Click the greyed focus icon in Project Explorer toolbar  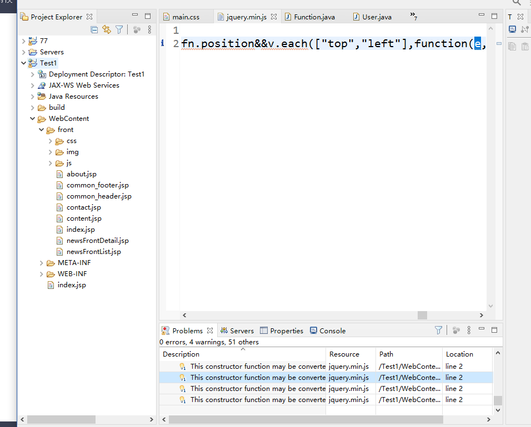[137, 30]
